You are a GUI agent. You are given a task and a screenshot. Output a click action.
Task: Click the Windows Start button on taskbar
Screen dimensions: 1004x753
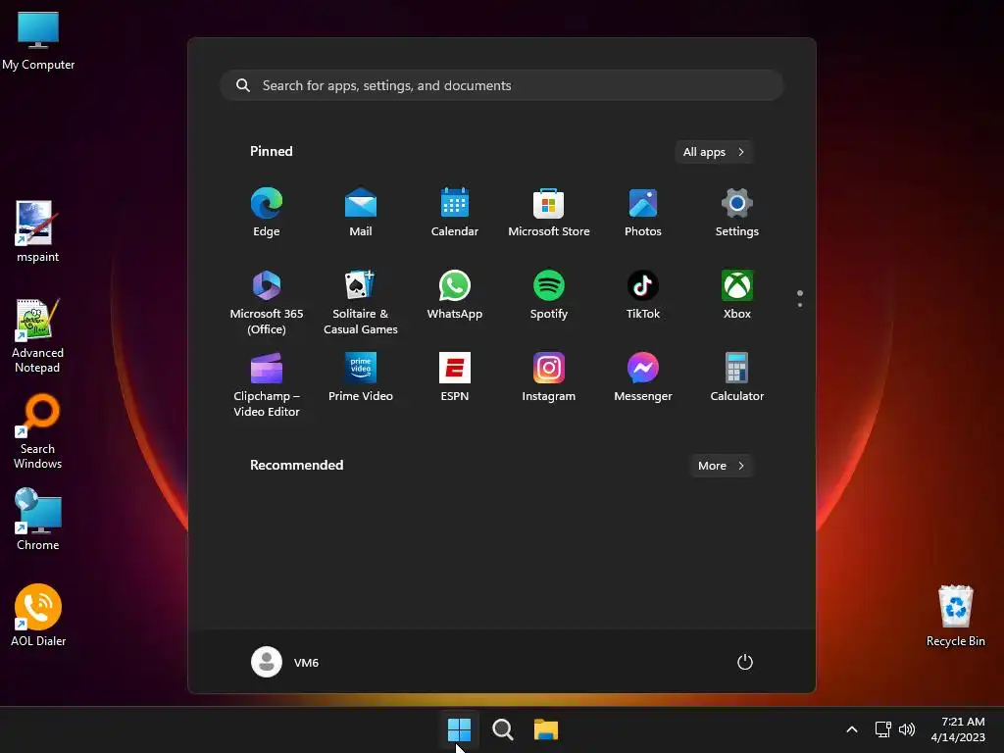pos(459,729)
